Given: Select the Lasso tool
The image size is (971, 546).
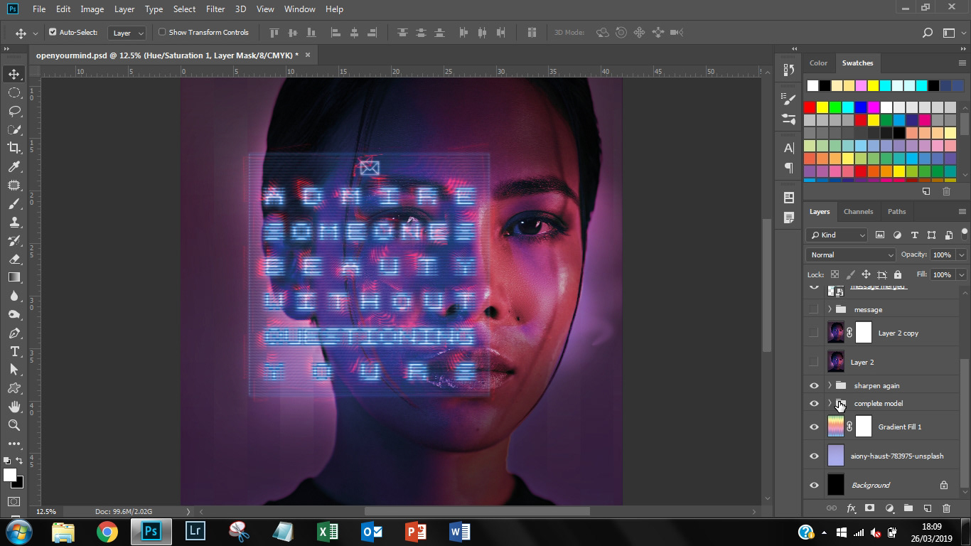Looking at the screenshot, I should [x=14, y=111].
